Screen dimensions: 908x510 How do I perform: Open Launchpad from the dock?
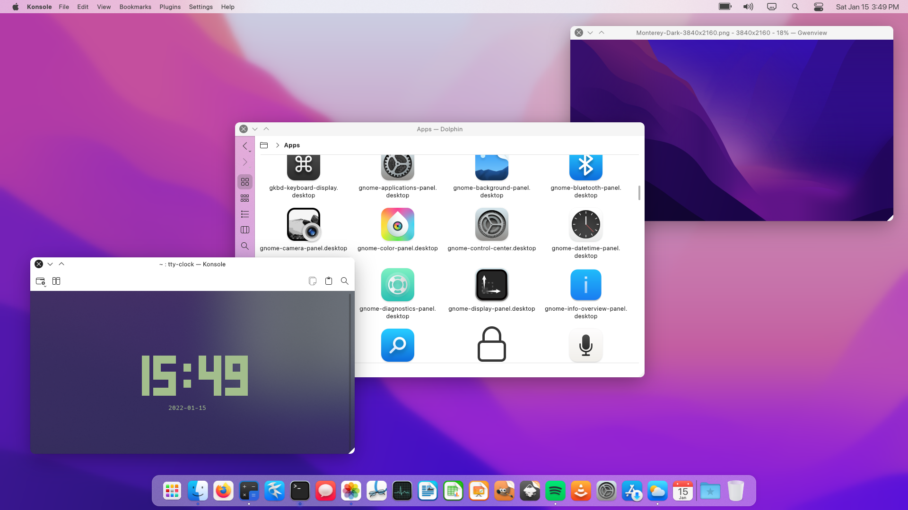click(x=172, y=491)
